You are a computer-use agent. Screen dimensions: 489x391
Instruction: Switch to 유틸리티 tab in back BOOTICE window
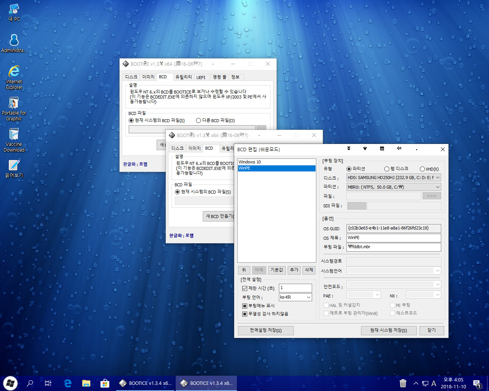(x=183, y=77)
